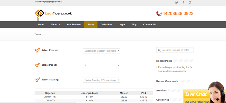Click the Select Spacing label
Image resolution: width=226 pixels, height=103 pixels.
pos(50,80)
